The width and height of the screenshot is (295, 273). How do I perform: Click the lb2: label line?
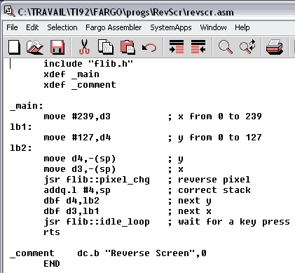pos(21,148)
